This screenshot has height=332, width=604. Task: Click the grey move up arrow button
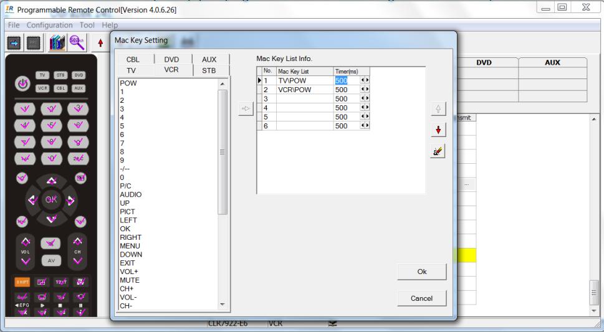click(x=438, y=109)
